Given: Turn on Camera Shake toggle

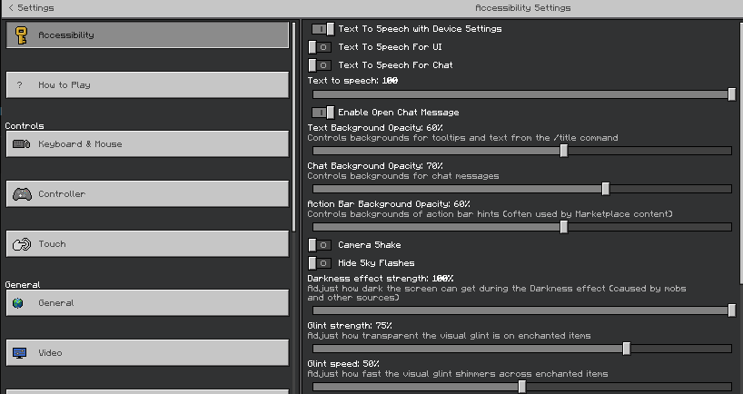Looking at the screenshot, I should 320,245.
